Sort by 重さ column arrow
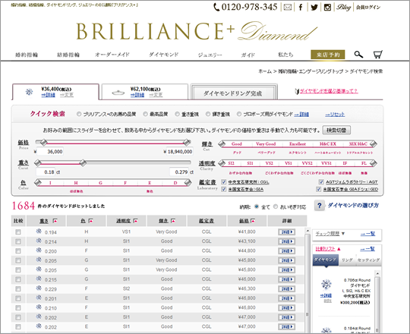This screenshot has width=410, height=334. pos(55,221)
